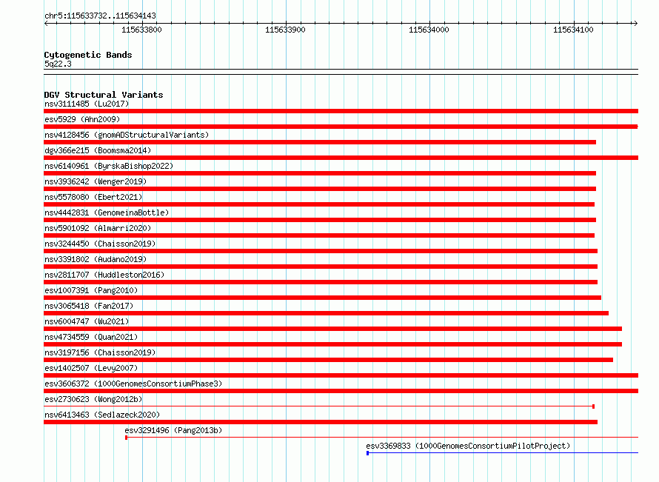This screenshot has width=659, height=482.
Task: Select the red bar below nsv4734559 (Quan2021)
Action: 333,344
